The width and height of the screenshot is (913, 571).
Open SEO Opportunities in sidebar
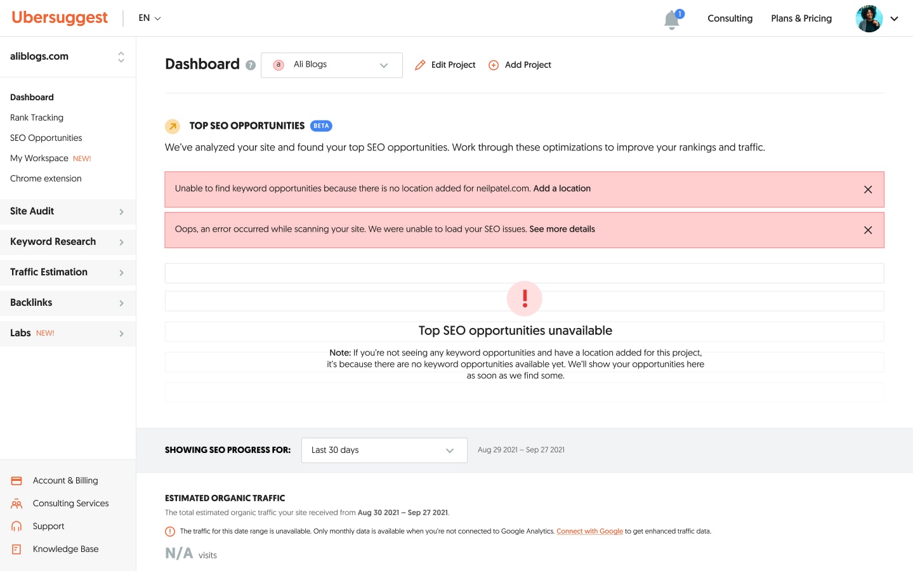(46, 138)
